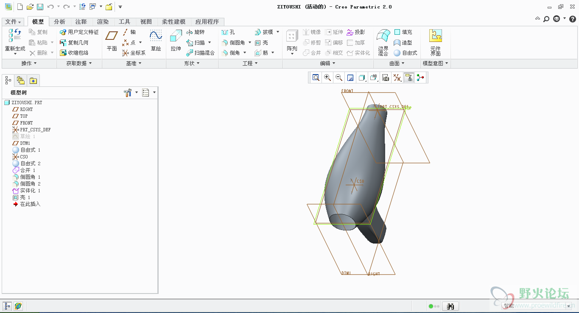Select the Shell (壳) tool in ribbon
This screenshot has width=579, height=313.
[x=261, y=43]
